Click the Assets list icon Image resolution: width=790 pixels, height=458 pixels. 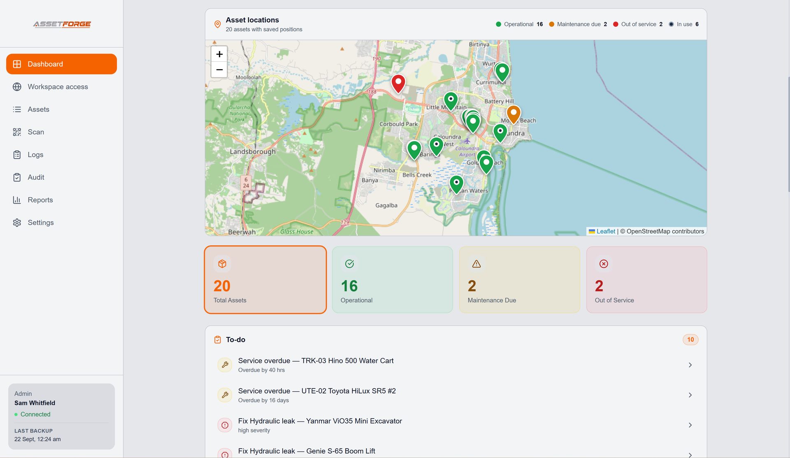[x=17, y=109]
